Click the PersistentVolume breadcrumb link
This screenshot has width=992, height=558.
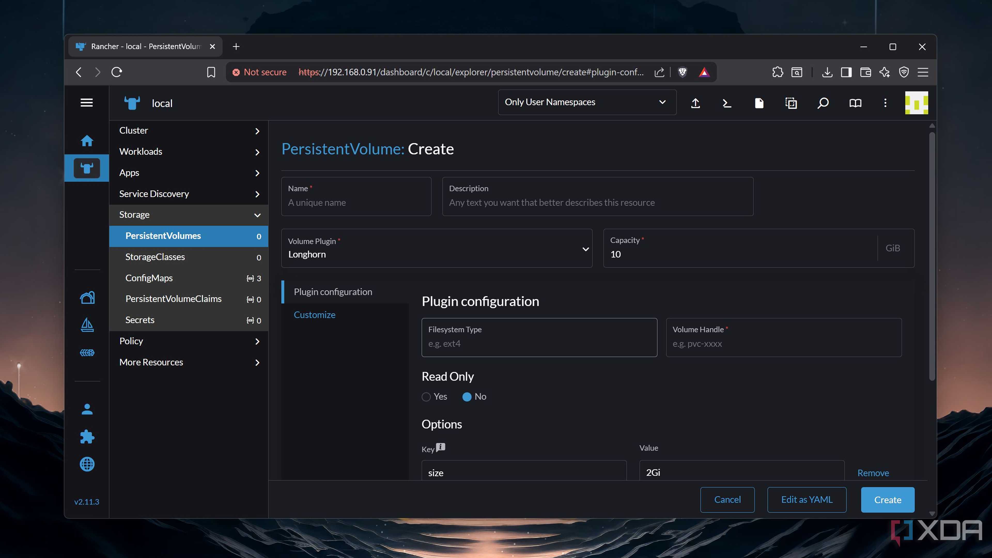coord(343,149)
